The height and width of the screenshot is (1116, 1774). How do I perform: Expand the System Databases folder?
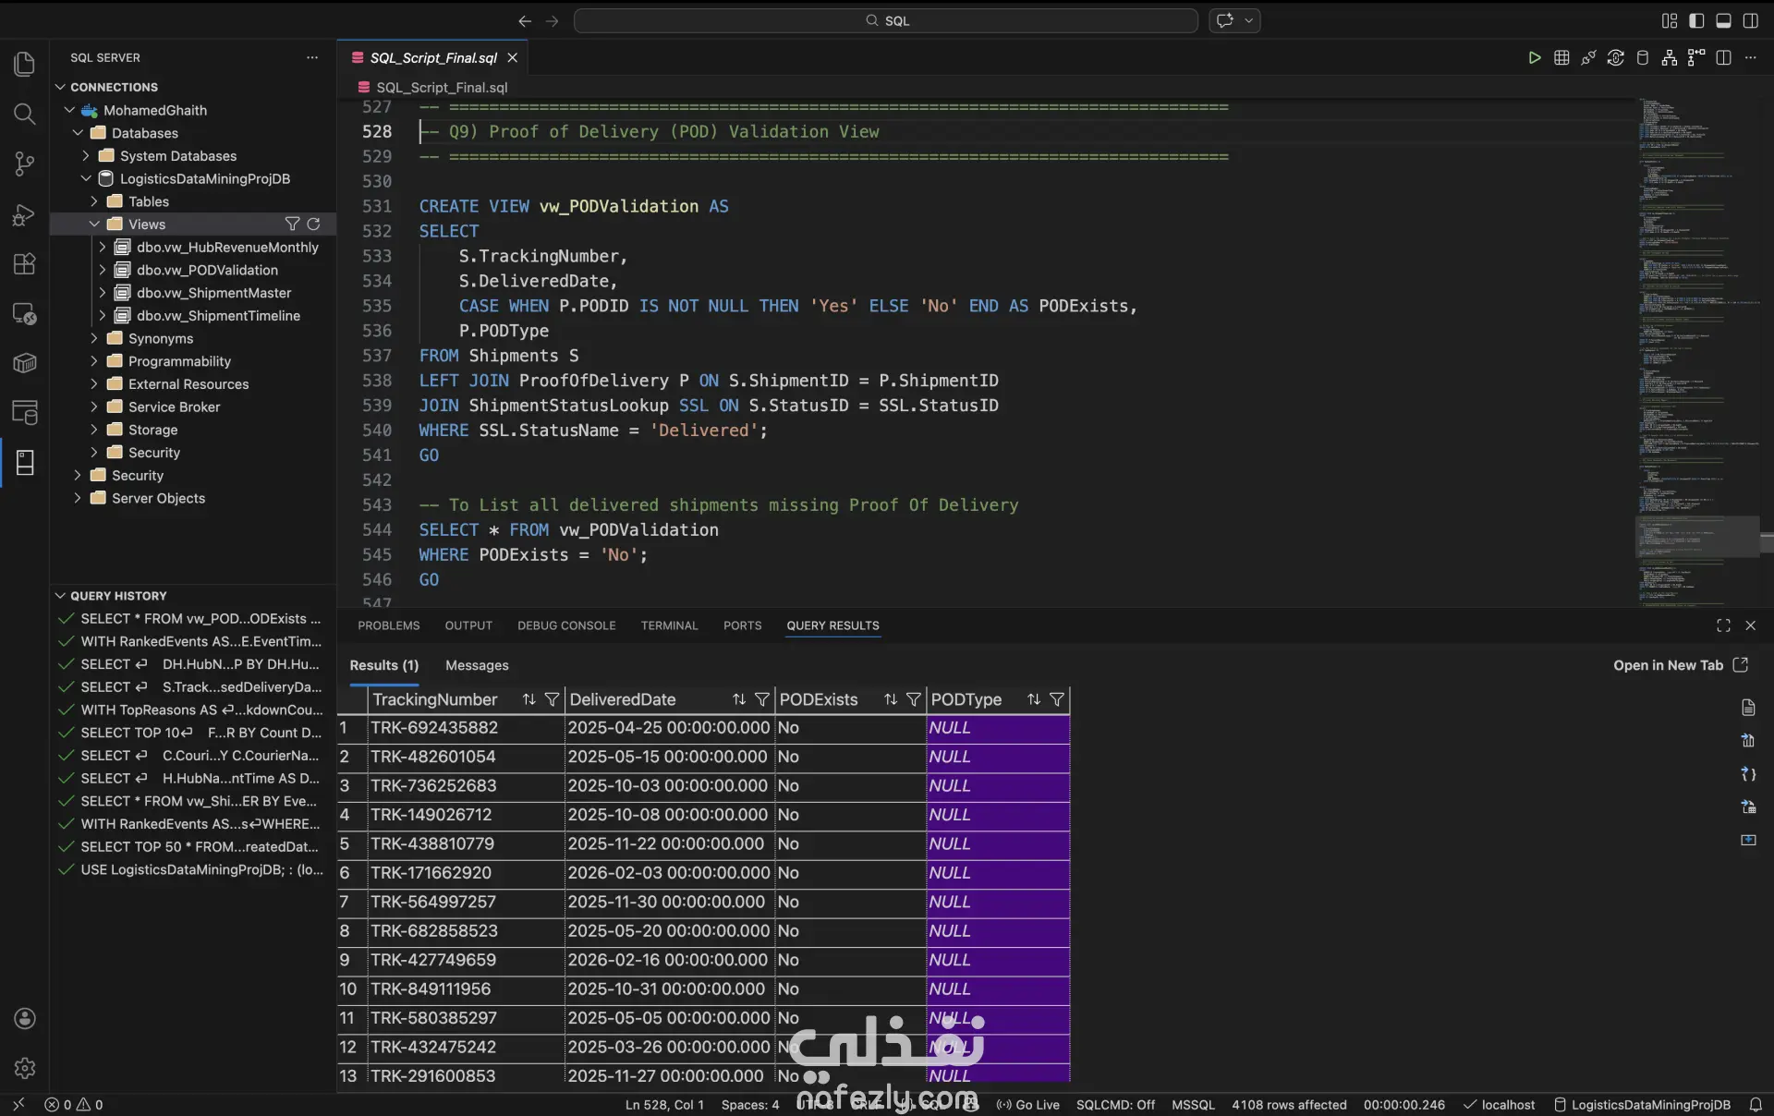[86, 155]
